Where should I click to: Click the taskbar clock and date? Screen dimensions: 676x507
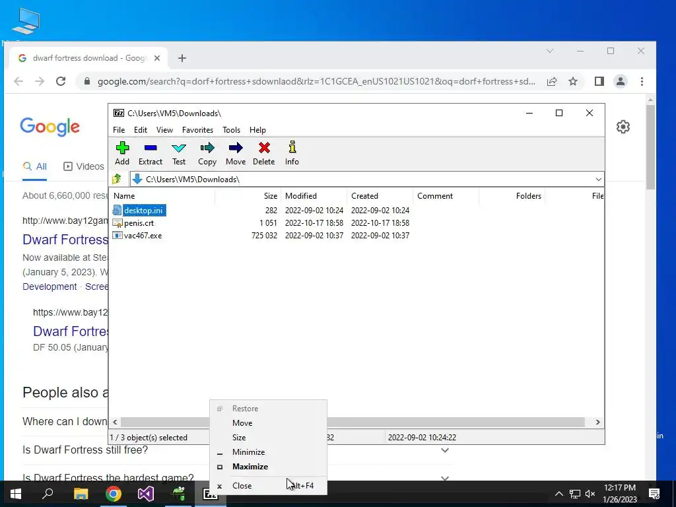620,494
